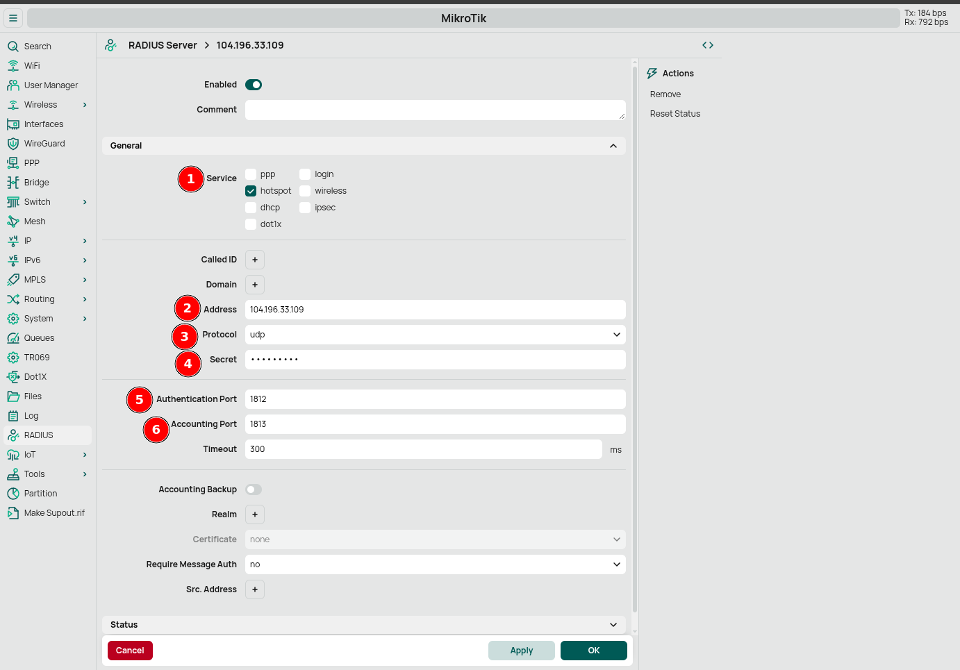The width and height of the screenshot is (960, 670).
Task: Collapse the General section header
Action: (x=613, y=146)
